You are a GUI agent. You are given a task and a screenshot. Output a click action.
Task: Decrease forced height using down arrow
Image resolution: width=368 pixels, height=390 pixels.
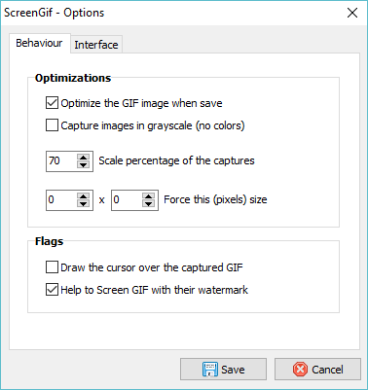[149, 203]
